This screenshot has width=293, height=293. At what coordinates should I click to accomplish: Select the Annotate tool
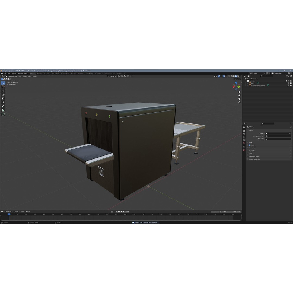[3, 106]
